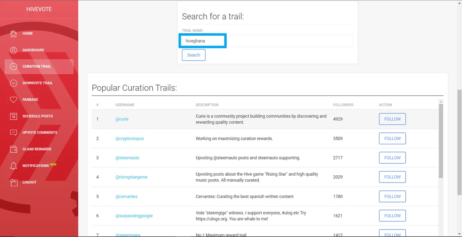Click the Rising Star game description
This screenshot has height=237, width=462.
[x=257, y=177]
